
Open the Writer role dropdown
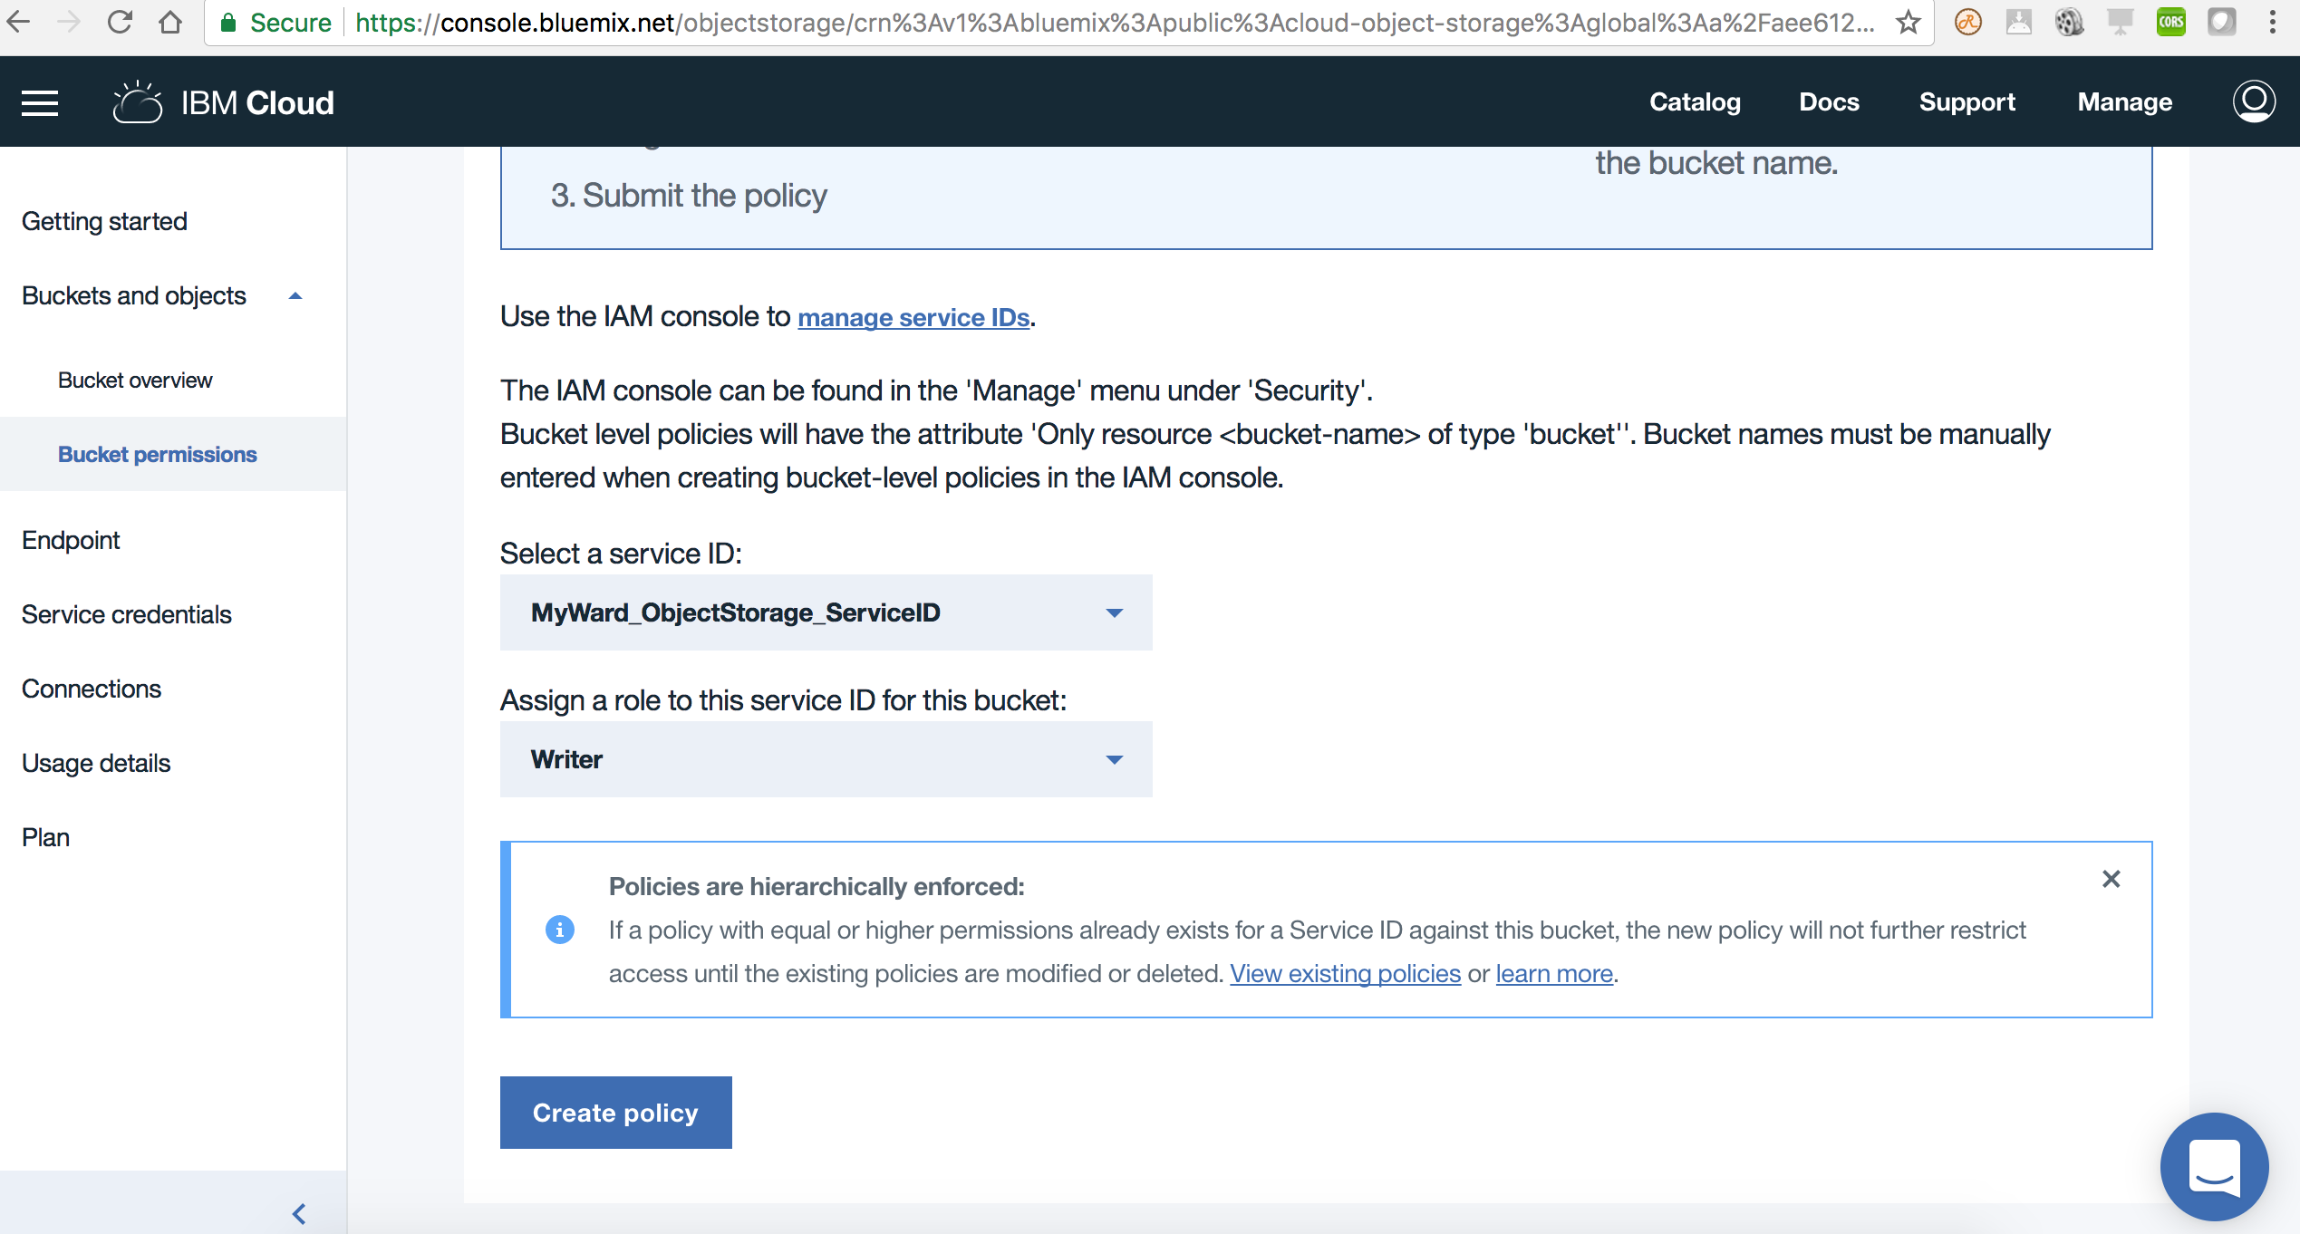coord(826,759)
